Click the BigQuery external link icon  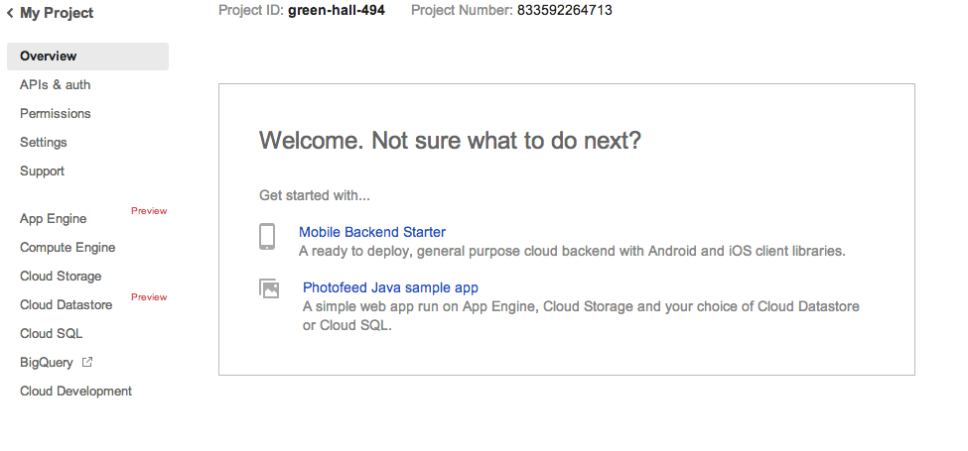[x=87, y=362]
